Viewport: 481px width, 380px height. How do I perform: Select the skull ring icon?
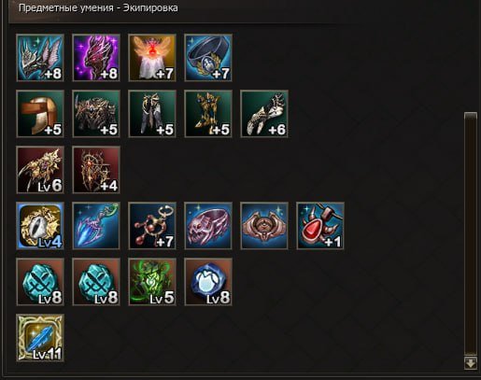(x=208, y=226)
